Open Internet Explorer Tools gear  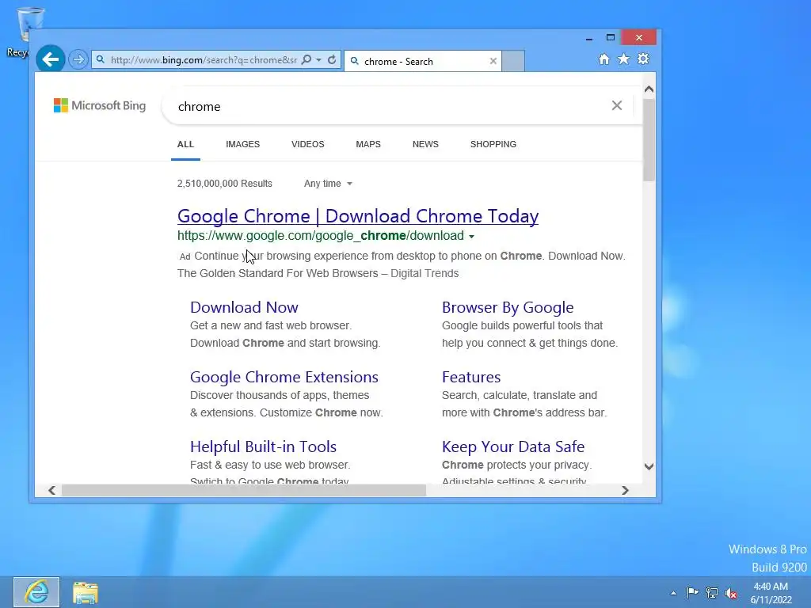pyautogui.click(x=643, y=59)
